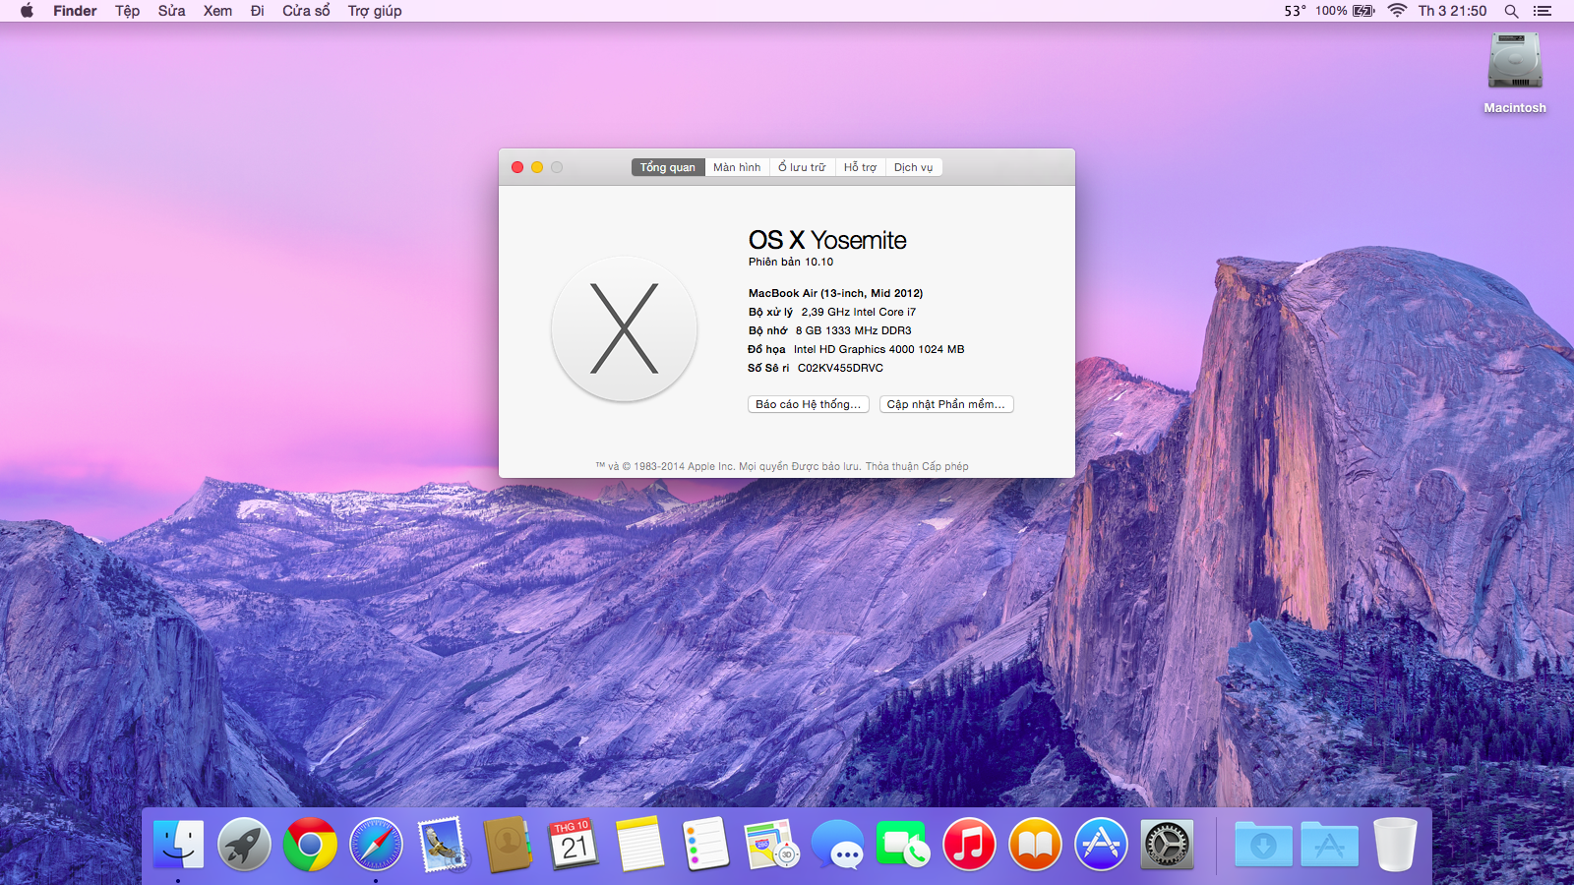Open System Preferences gear in Dock

[1167, 844]
